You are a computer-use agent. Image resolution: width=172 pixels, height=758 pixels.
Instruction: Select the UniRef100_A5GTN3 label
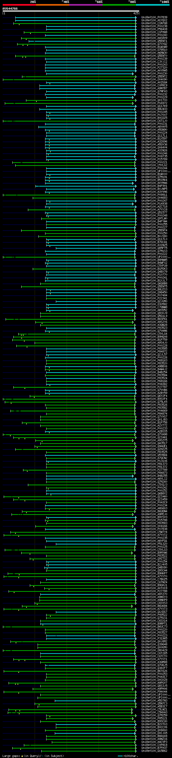[x=154, y=701]
